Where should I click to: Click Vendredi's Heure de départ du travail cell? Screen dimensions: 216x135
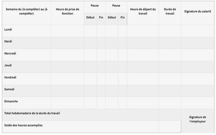tap(143, 79)
